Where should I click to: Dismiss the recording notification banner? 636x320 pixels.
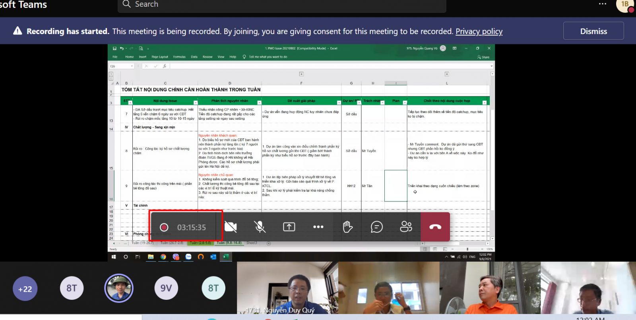[x=593, y=31]
